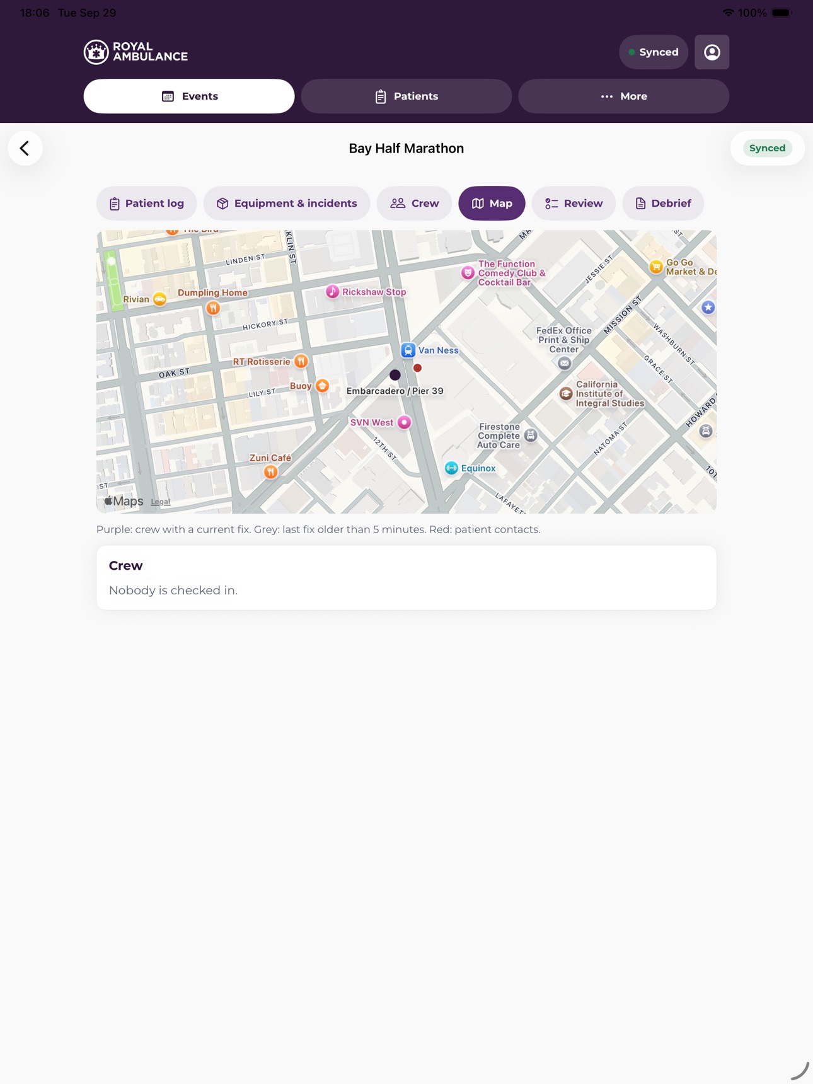The height and width of the screenshot is (1084, 813).
Task: Select the Map section tab
Action: click(492, 204)
